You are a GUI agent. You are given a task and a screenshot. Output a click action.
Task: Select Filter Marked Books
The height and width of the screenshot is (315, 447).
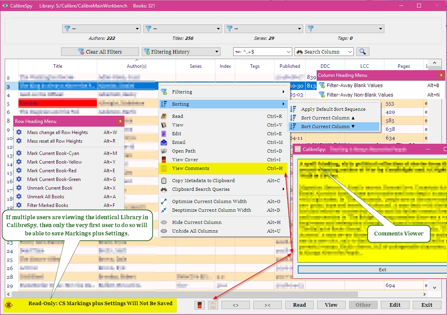[69, 205]
